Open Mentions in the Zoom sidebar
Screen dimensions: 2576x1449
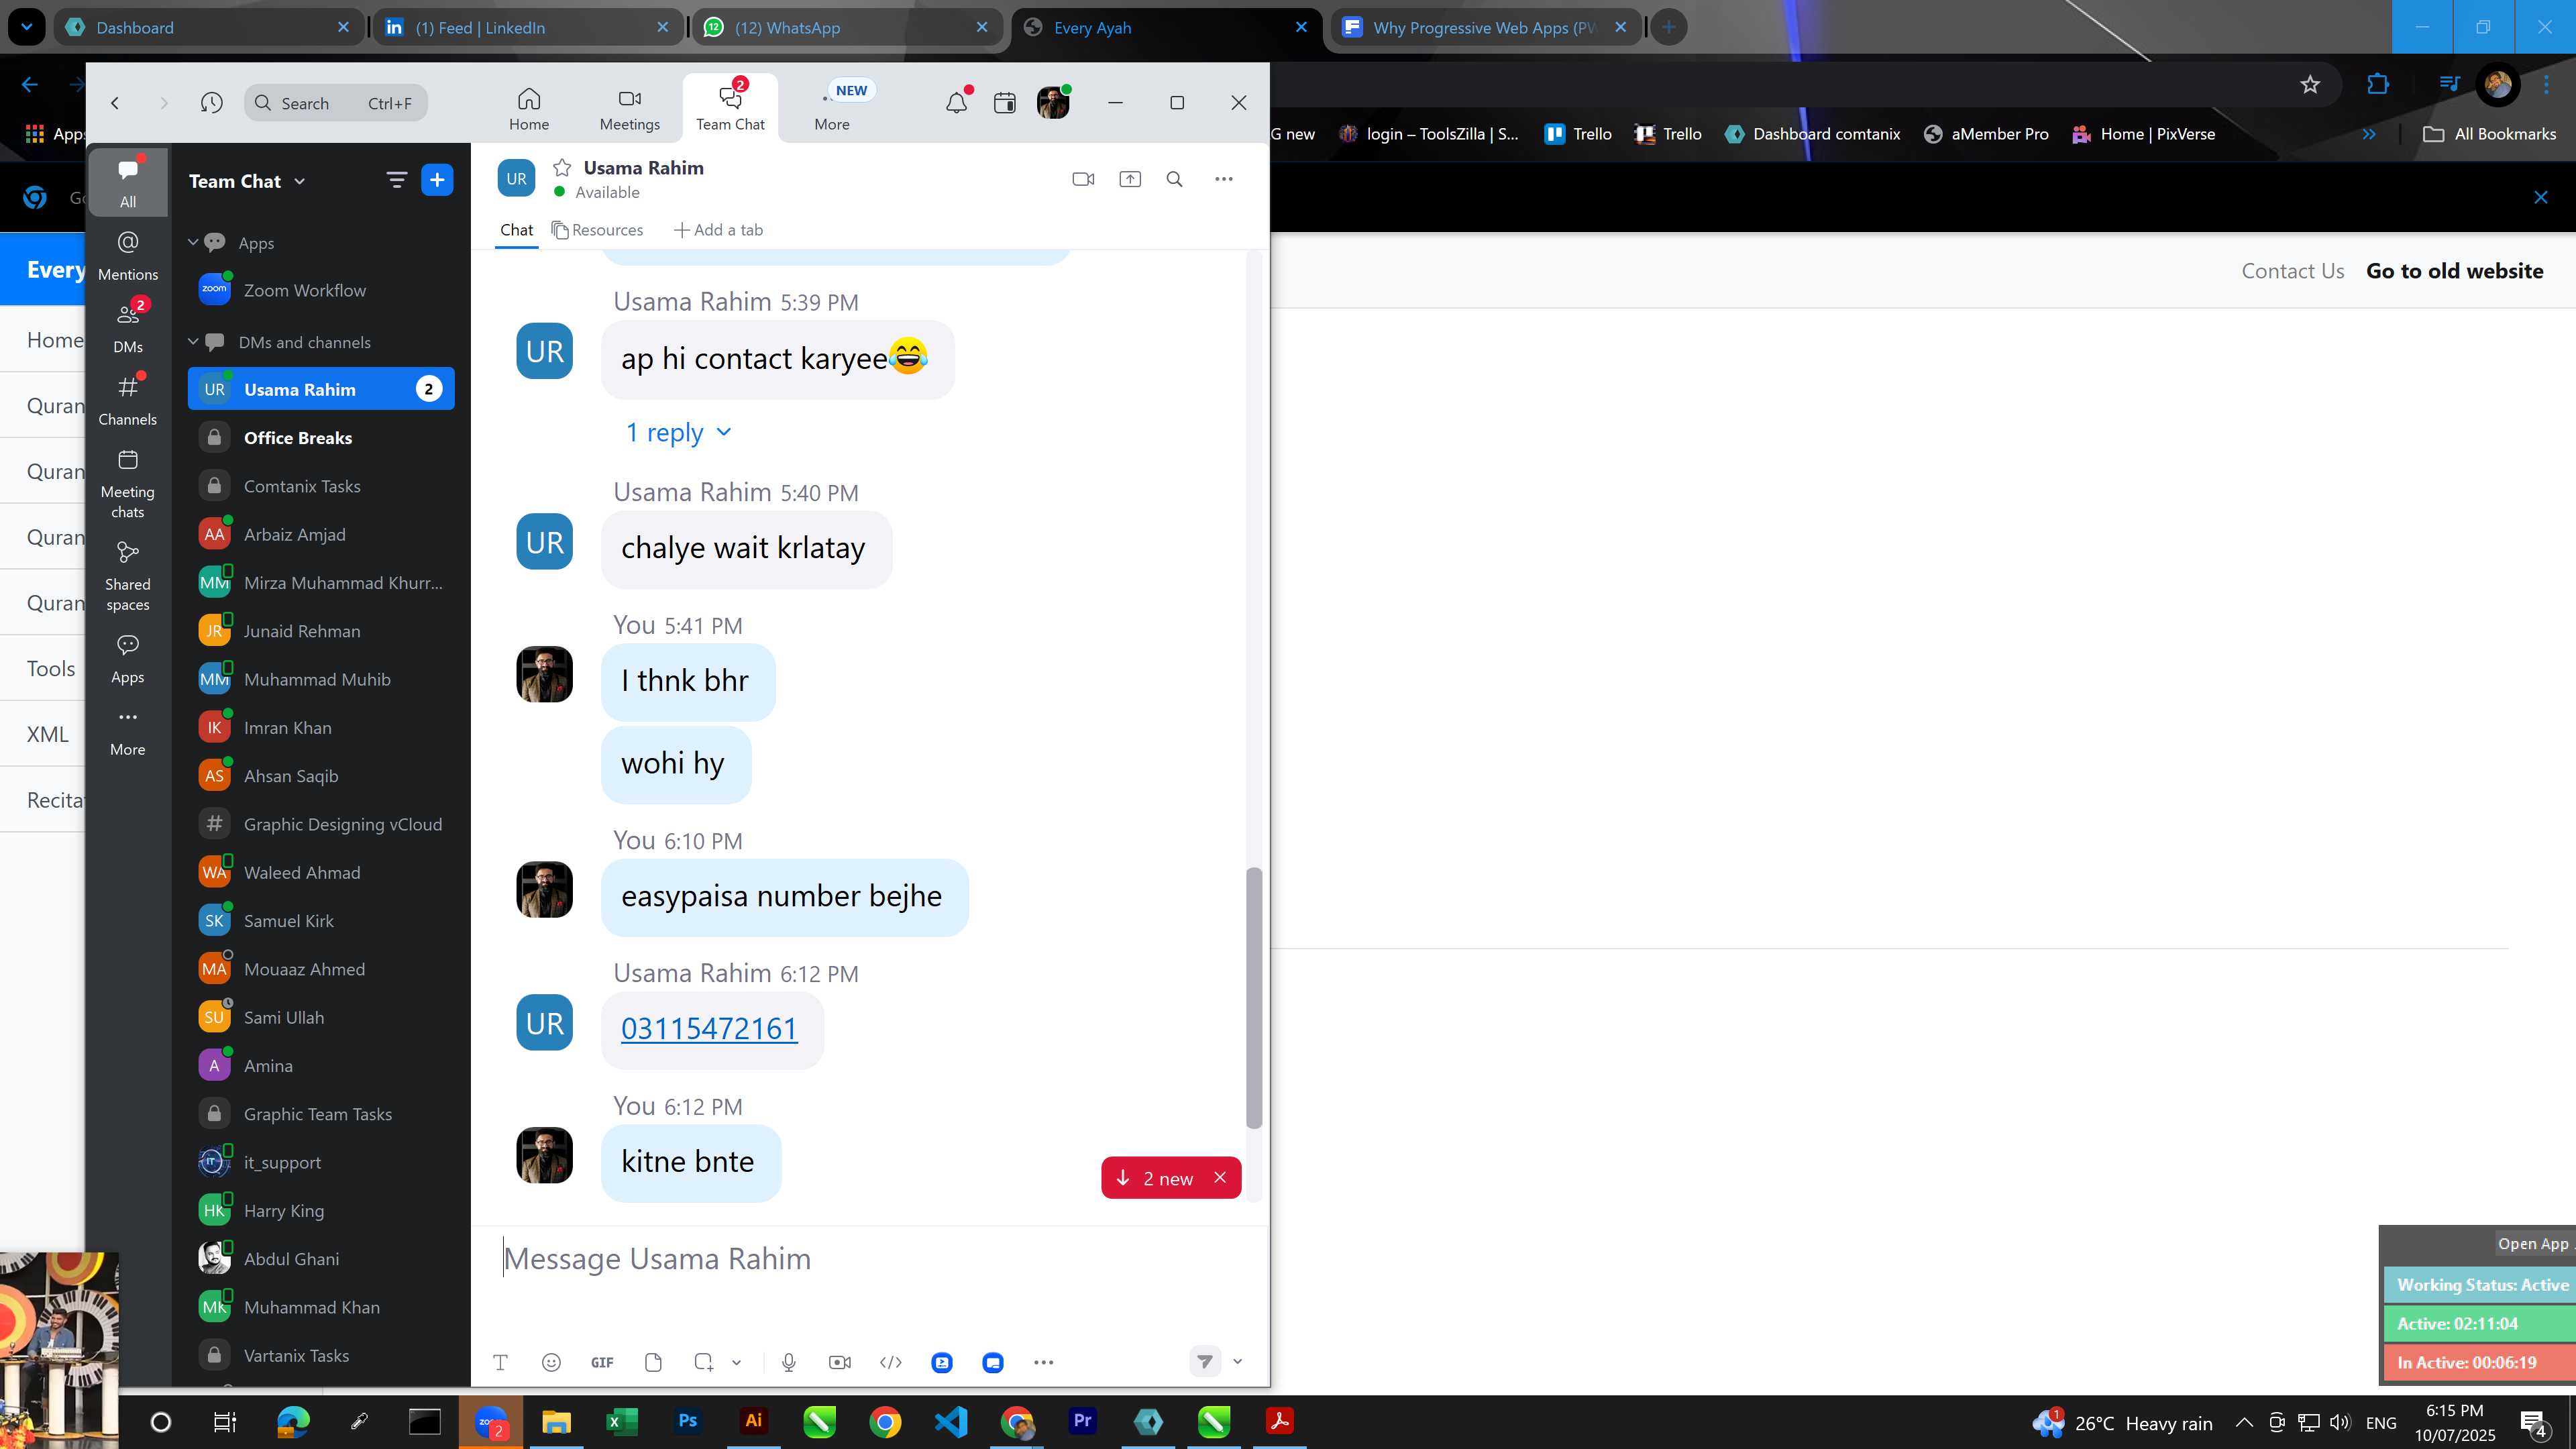128,255
